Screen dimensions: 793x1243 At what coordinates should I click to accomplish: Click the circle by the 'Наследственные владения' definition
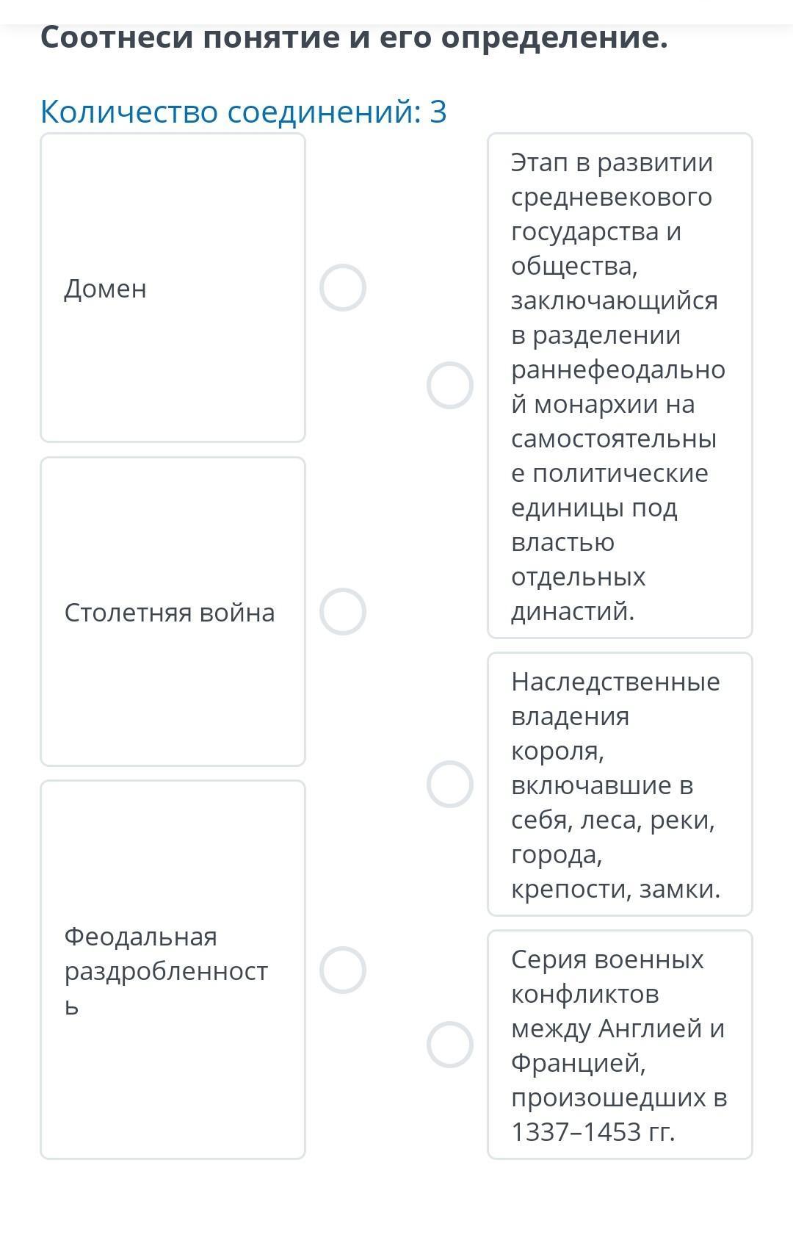tap(449, 784)
